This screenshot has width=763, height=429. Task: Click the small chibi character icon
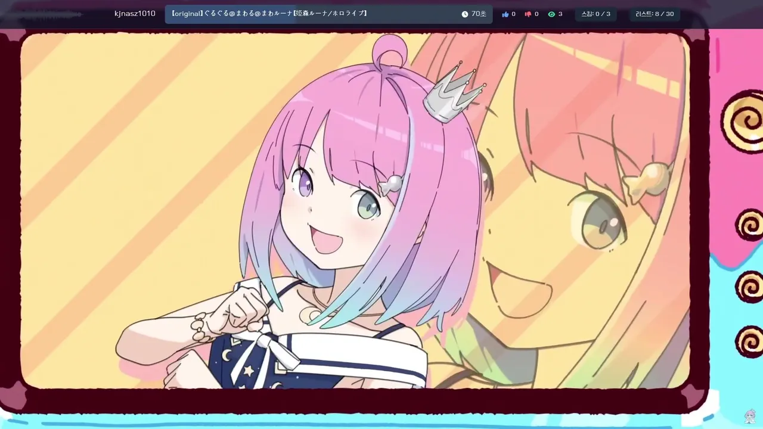(x=750, y=416)
